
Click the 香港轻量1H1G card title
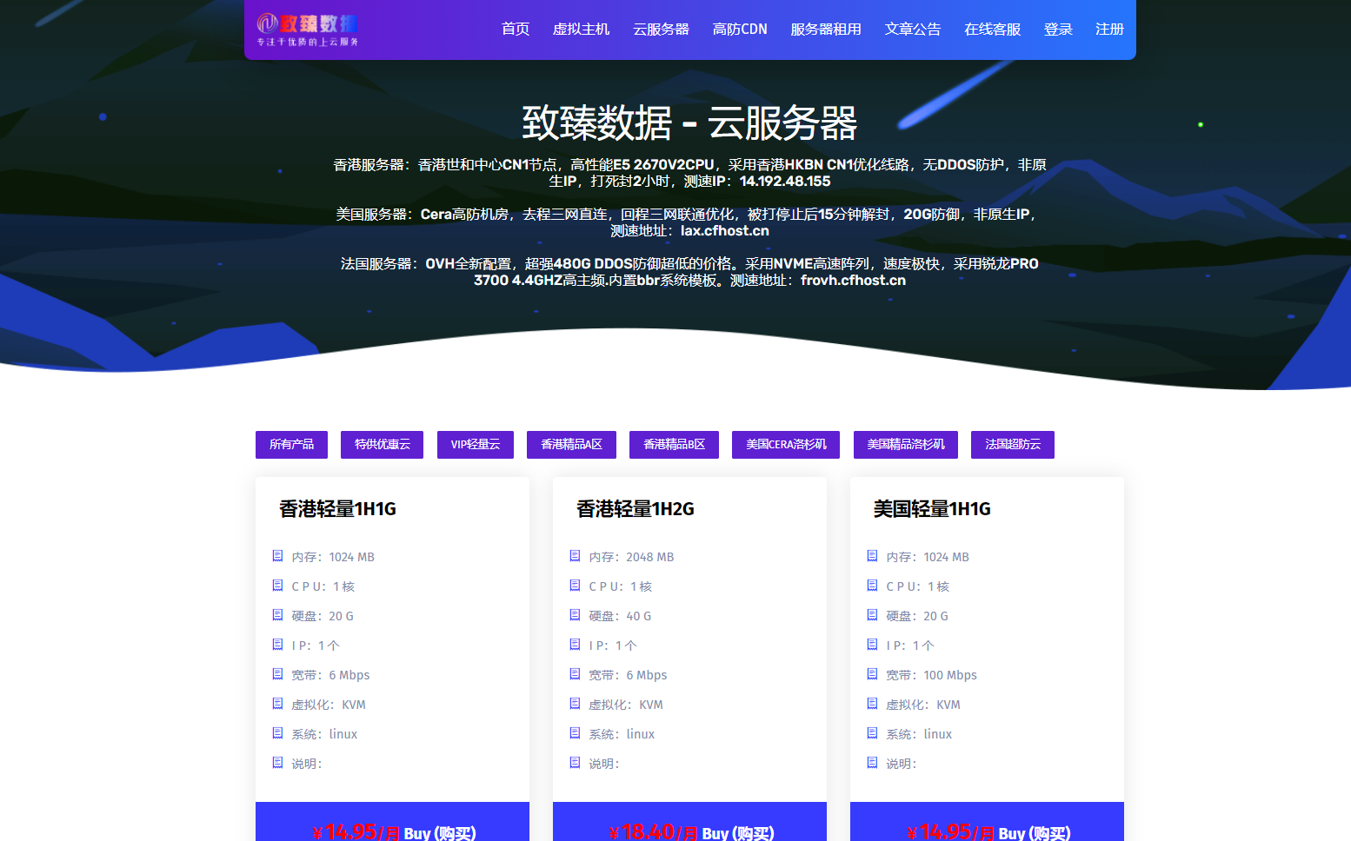pos(337,509)
